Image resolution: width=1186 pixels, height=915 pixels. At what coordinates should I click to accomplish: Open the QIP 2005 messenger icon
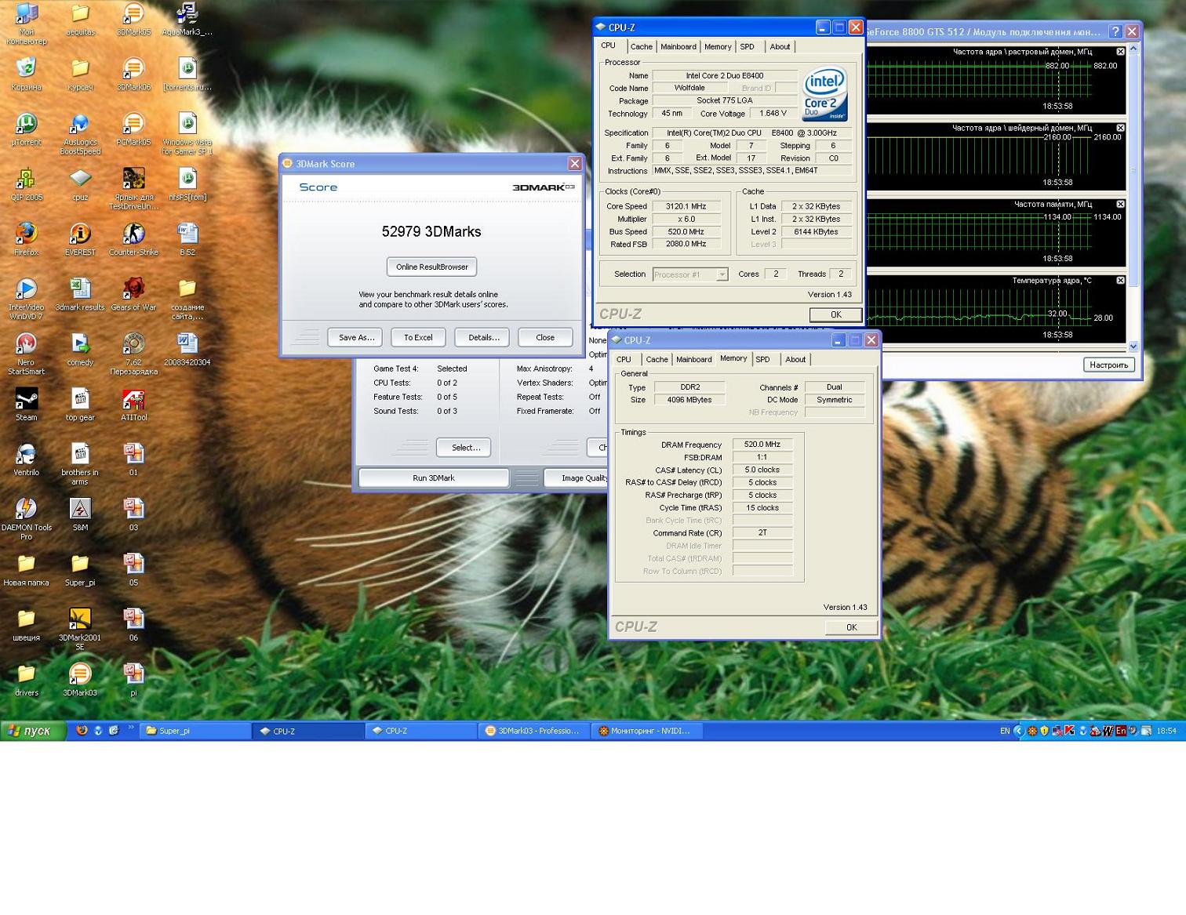coord(27,185)
